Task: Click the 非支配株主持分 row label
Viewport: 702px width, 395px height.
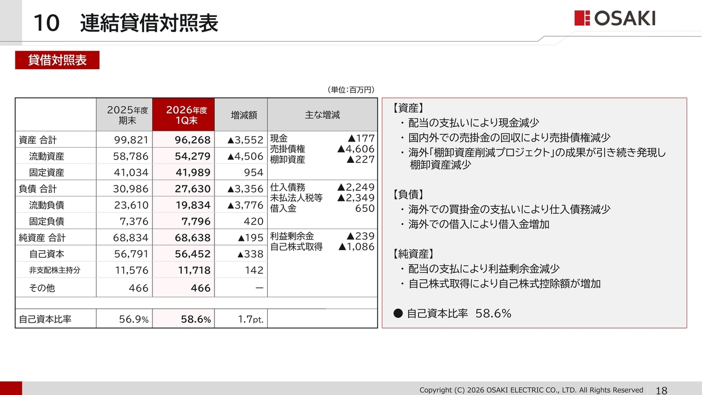Action: [x=55, y=270]
